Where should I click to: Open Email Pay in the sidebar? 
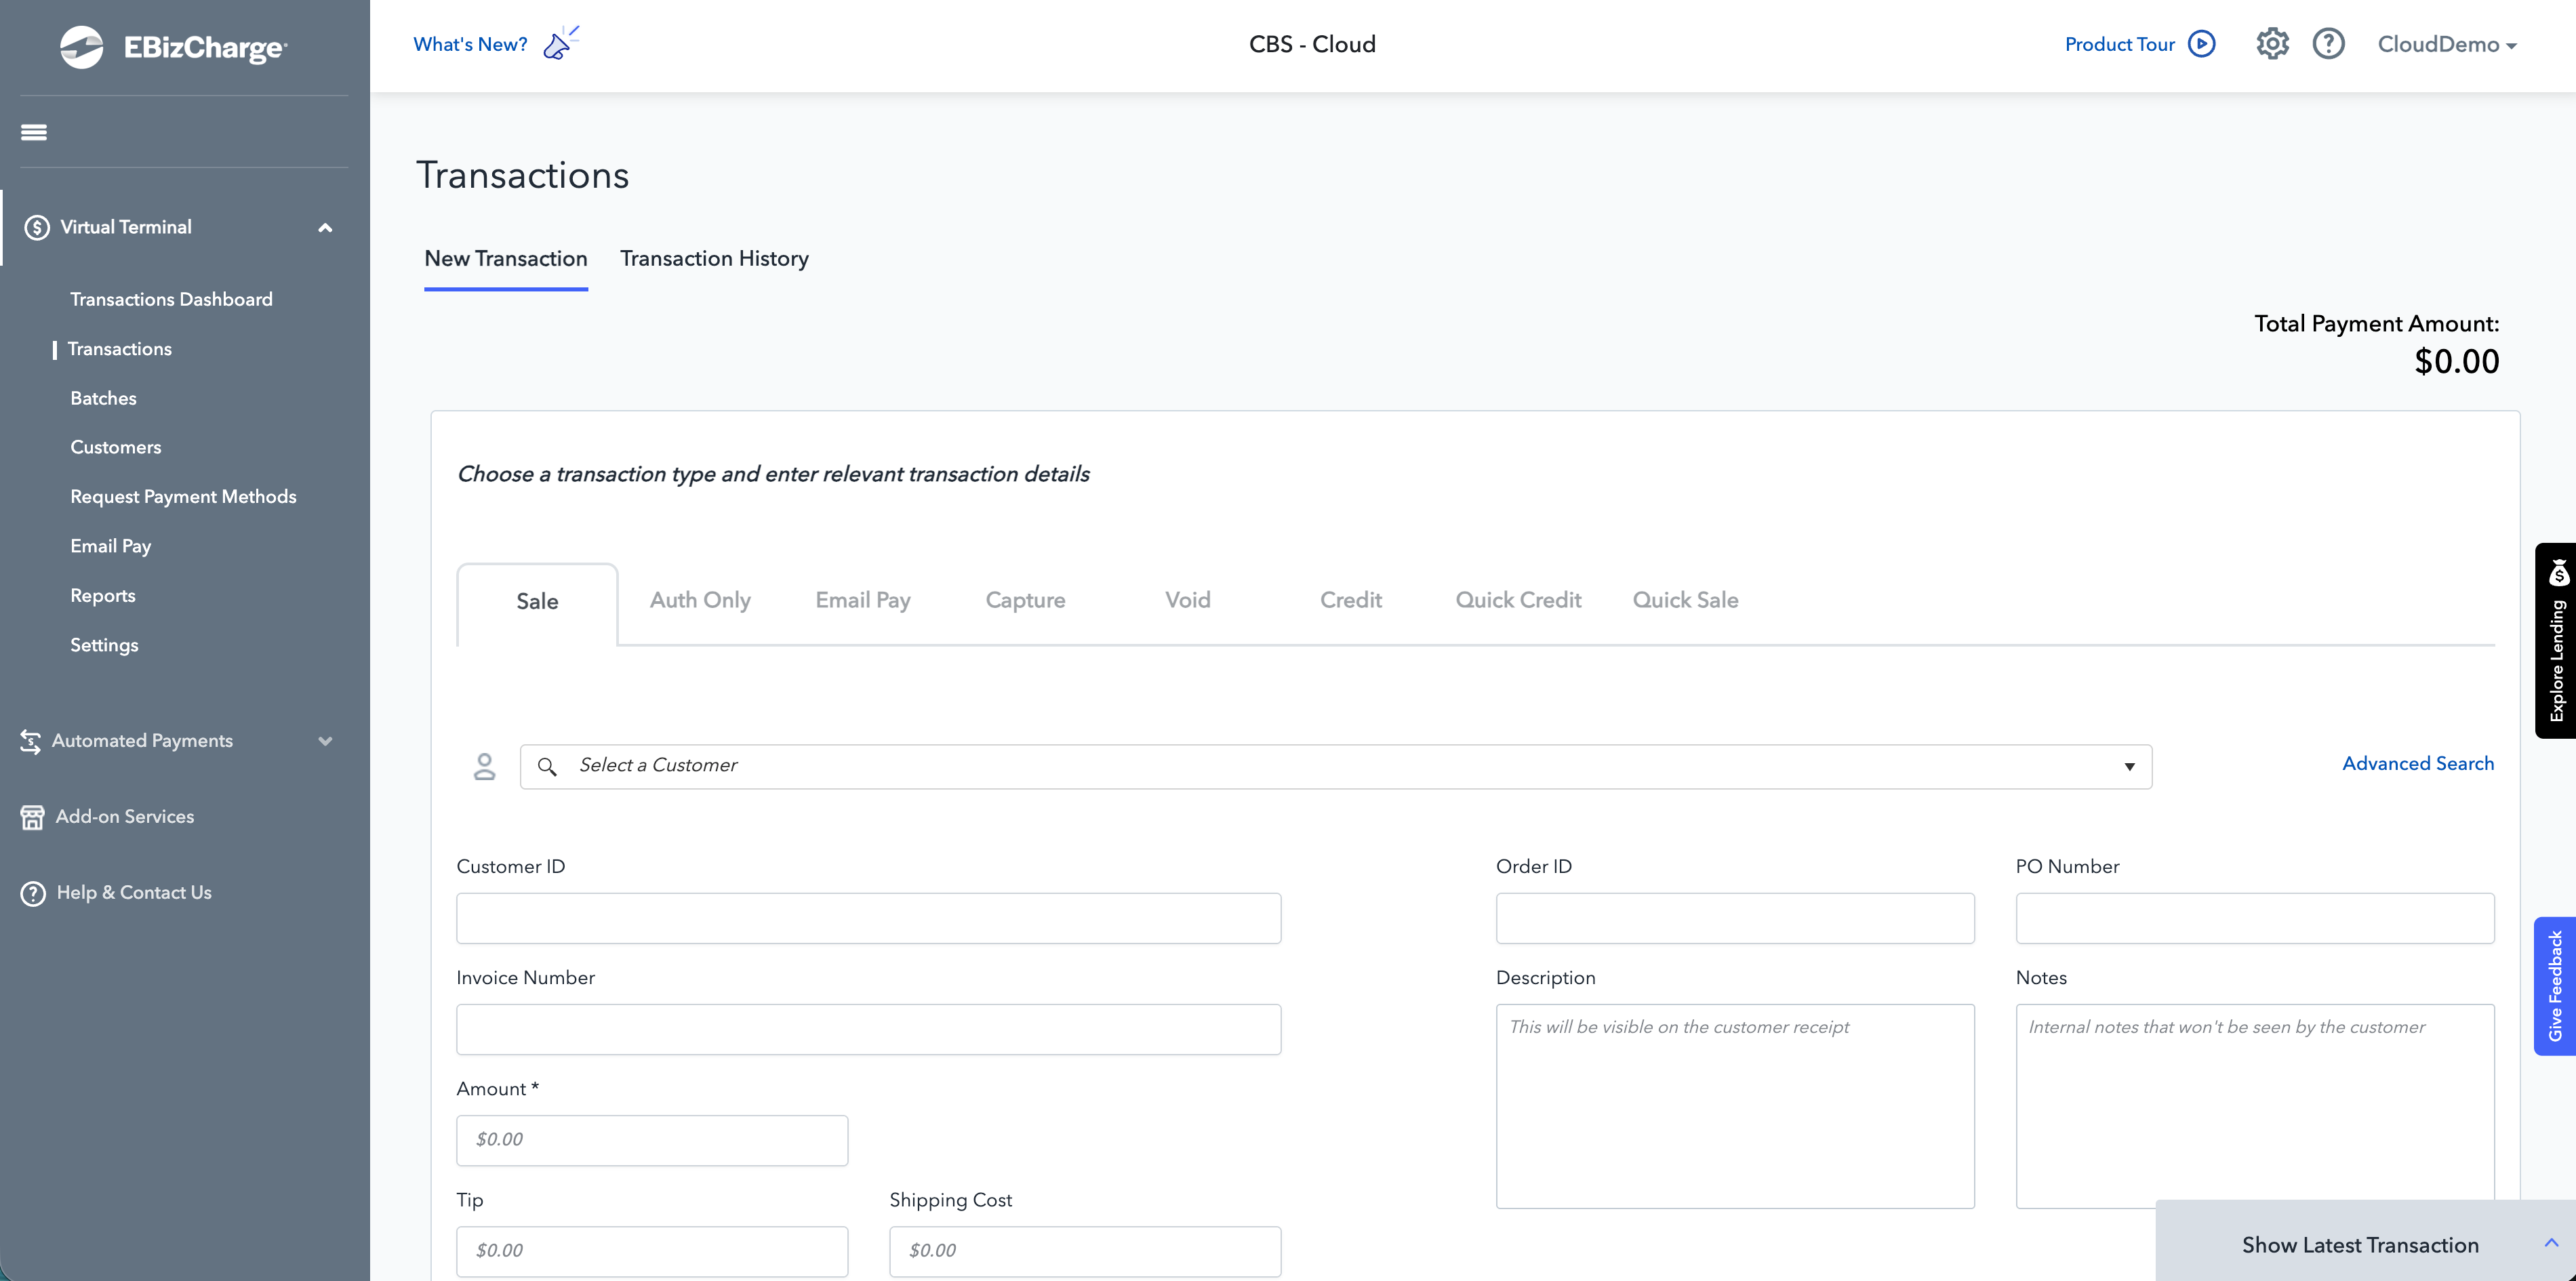coord(110,546)
